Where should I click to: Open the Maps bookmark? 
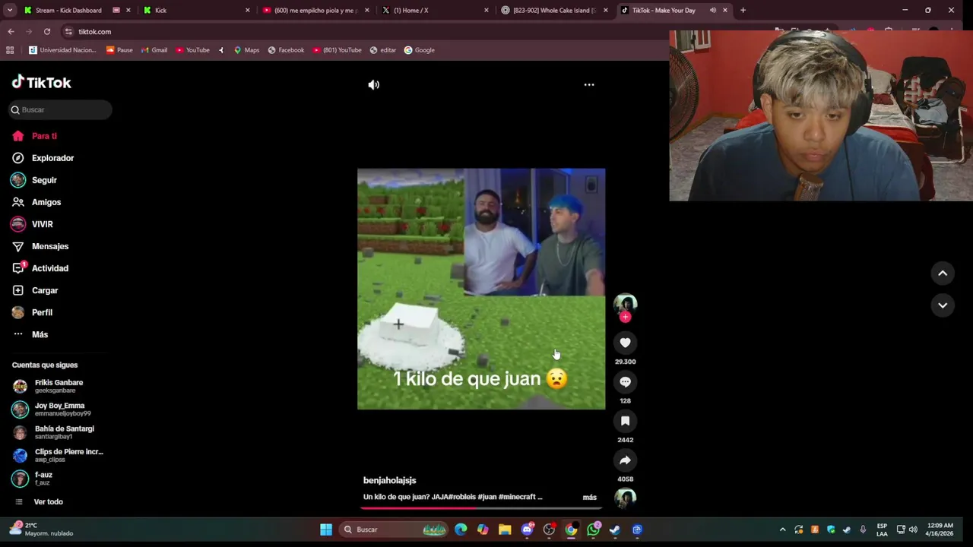tap(246, 50)
